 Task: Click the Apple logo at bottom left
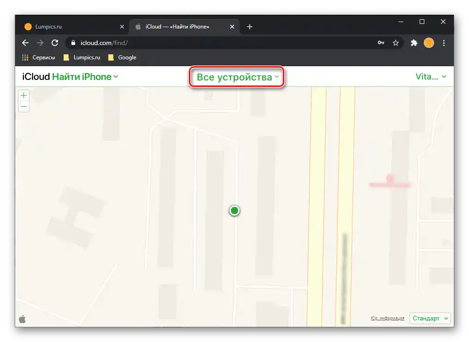pos(23,319)
